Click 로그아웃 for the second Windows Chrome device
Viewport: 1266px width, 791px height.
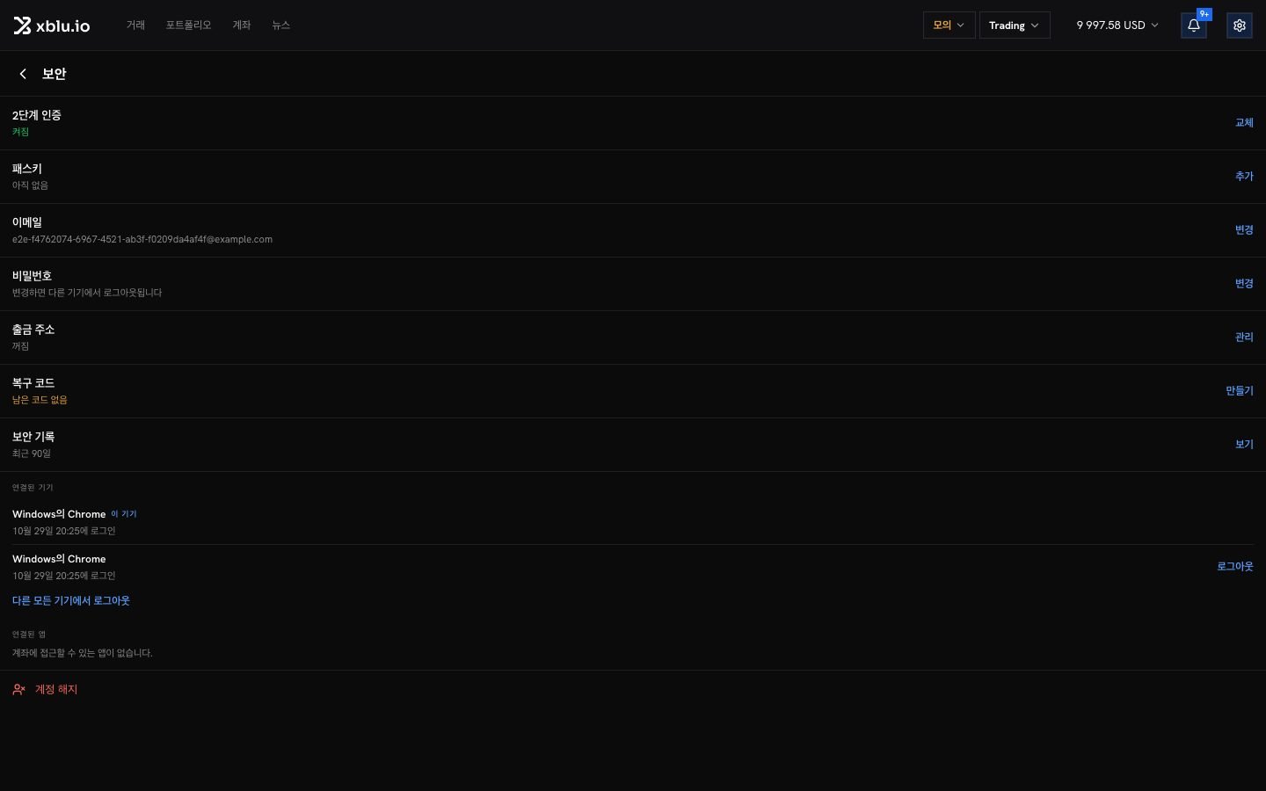pos(1235,567)
